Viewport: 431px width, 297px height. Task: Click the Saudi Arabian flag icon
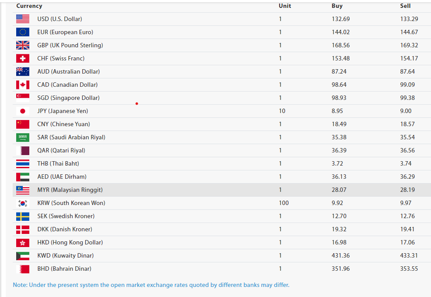tap(23, 138)
